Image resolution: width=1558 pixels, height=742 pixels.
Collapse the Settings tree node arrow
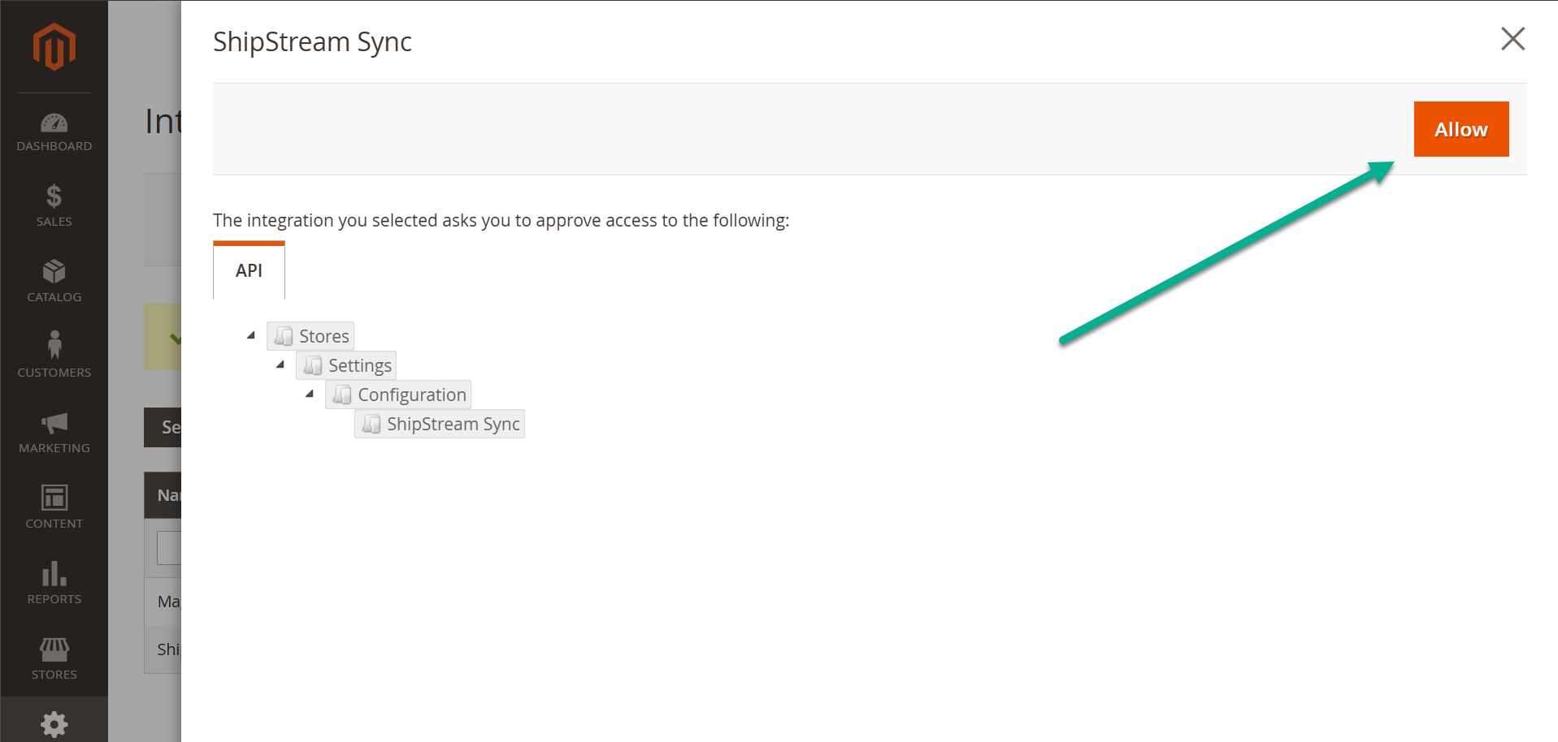[x=280, y=365]
